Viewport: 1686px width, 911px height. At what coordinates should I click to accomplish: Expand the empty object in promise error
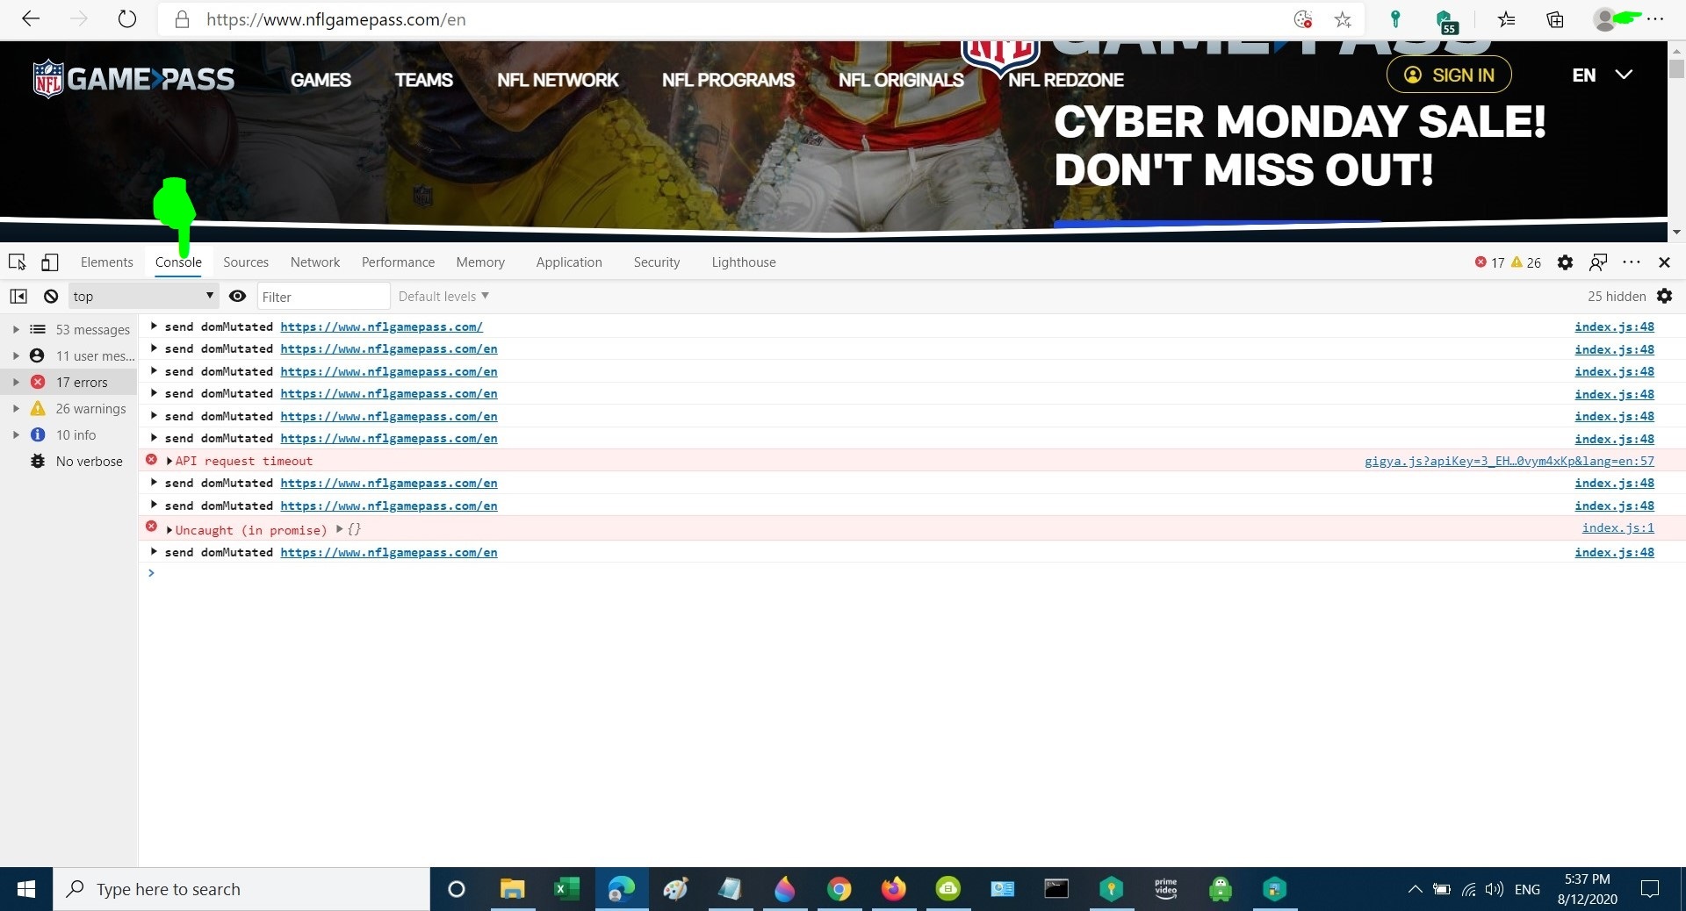[340, 529]
